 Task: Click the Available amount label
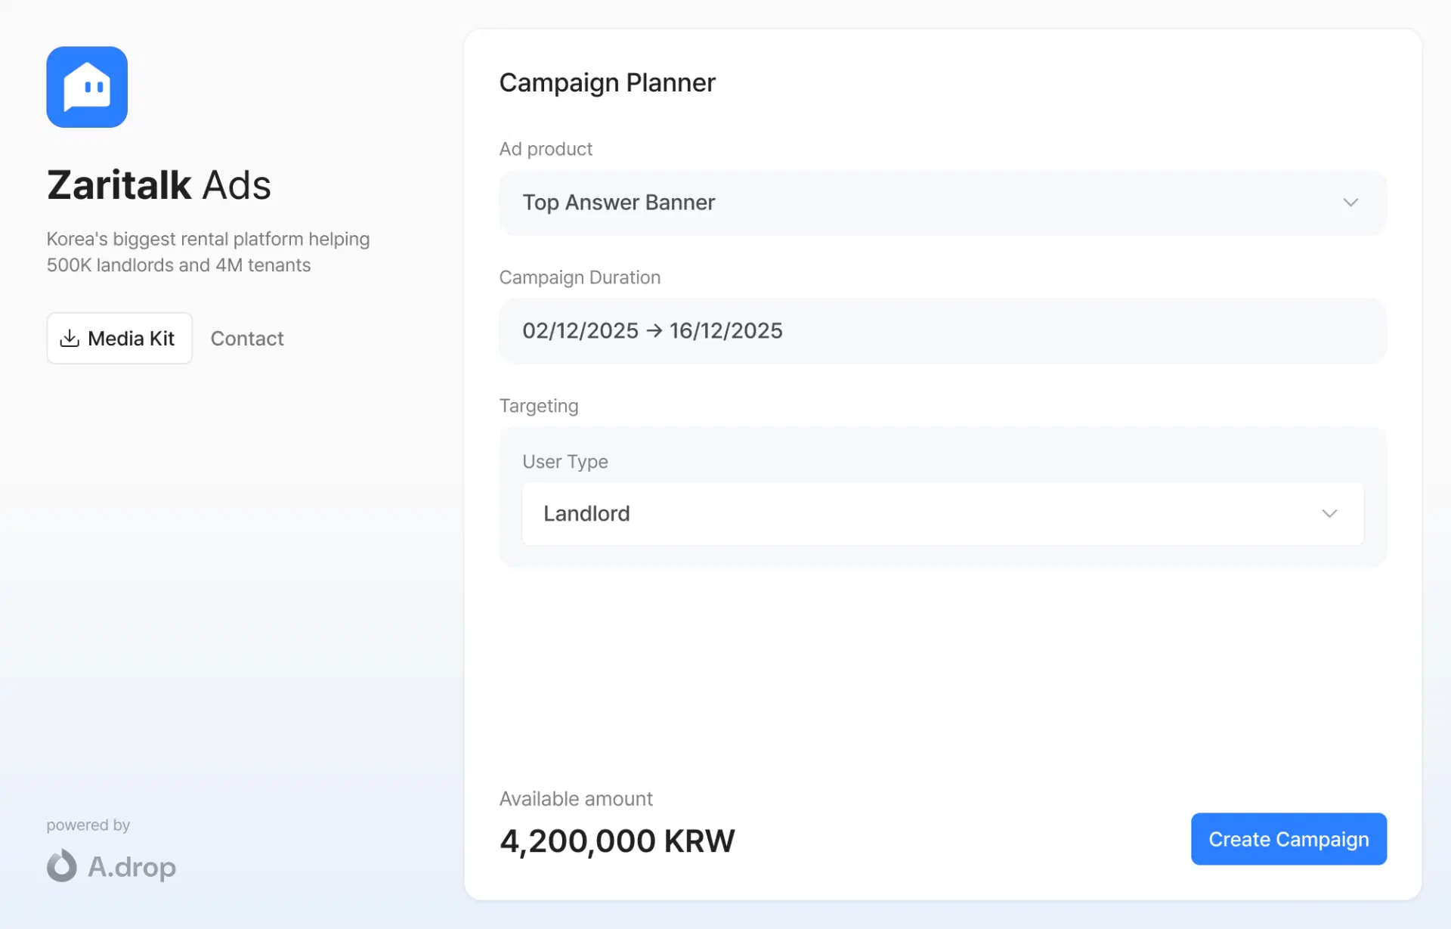tap(576, 799)
